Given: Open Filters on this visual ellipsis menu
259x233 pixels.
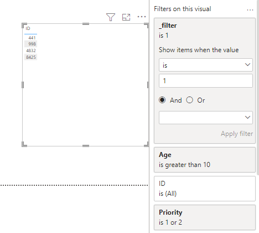Looking at the screenshot, I should coord(250,10).
